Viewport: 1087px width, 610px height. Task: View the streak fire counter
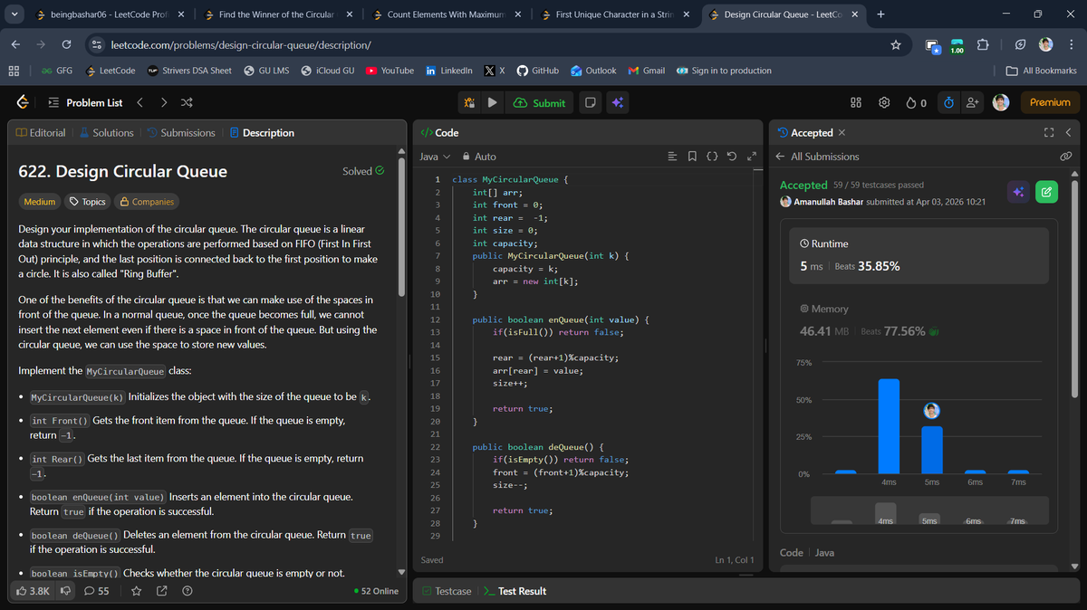point(916,103)
